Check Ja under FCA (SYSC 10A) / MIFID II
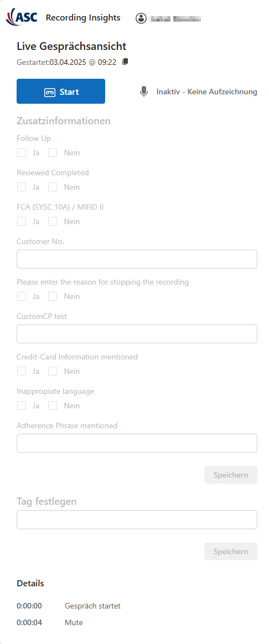 [22, 221]
